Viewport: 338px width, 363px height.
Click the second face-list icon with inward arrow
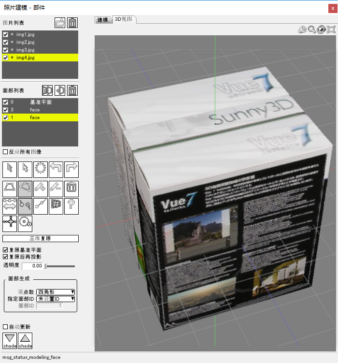pyautogui.click(x=60, y=90)
